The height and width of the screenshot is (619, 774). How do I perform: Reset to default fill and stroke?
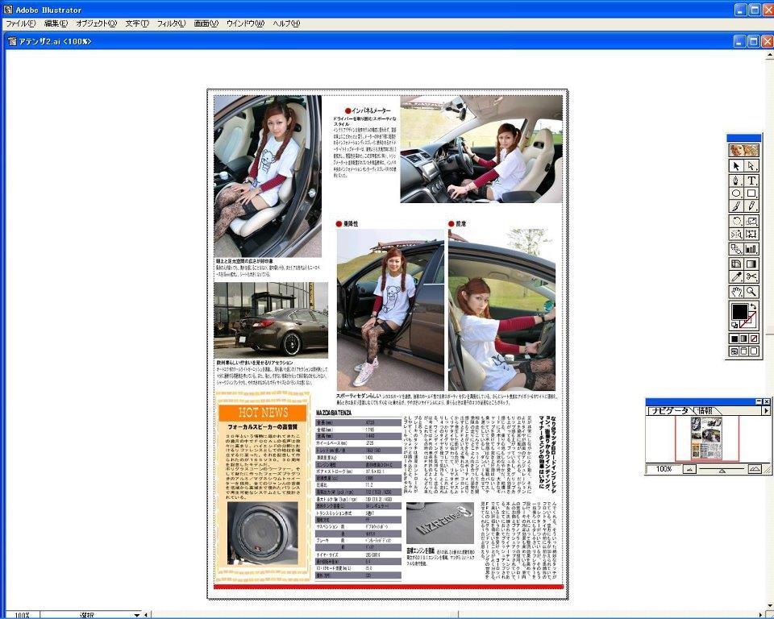[734, 325]
